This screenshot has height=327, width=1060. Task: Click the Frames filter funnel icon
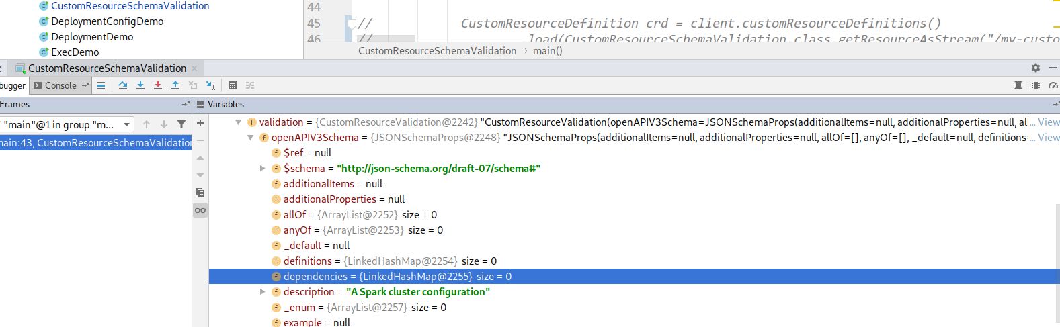point(181,124)
